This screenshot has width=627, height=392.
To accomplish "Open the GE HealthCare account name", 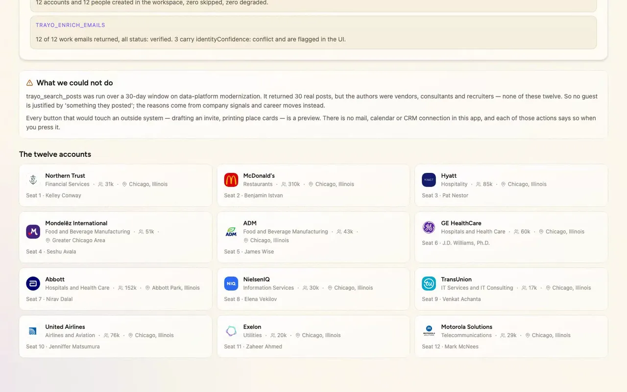I will tap(461, 223).
